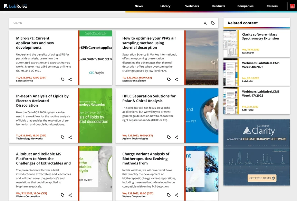297x201 pixels.
Task: Open 'Micro-SPE: Current applications' webinar title
Action: [x=35, y=43]
